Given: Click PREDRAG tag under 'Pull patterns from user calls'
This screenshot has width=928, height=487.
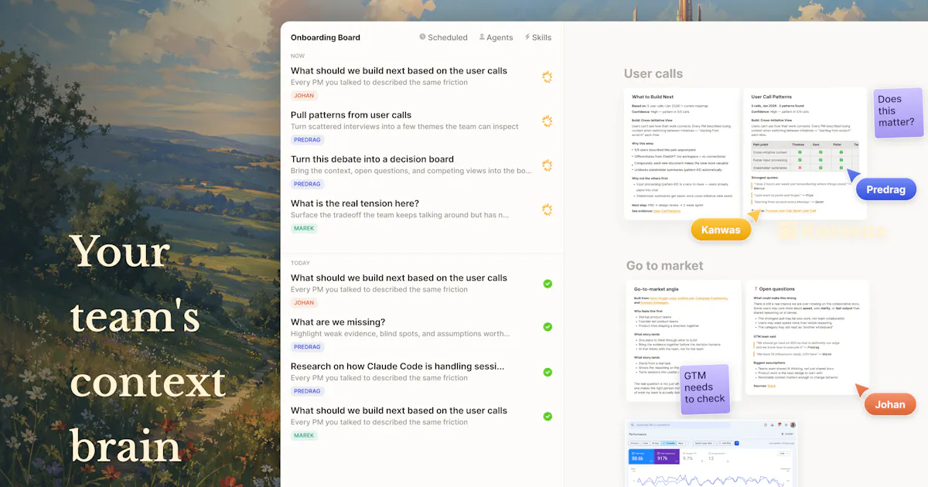Looking at the screenshot, I should pos(308,140).
